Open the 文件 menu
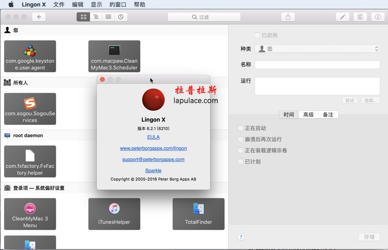 point(59,4)
